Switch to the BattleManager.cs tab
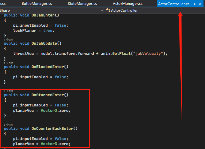 tap(37, 4)
